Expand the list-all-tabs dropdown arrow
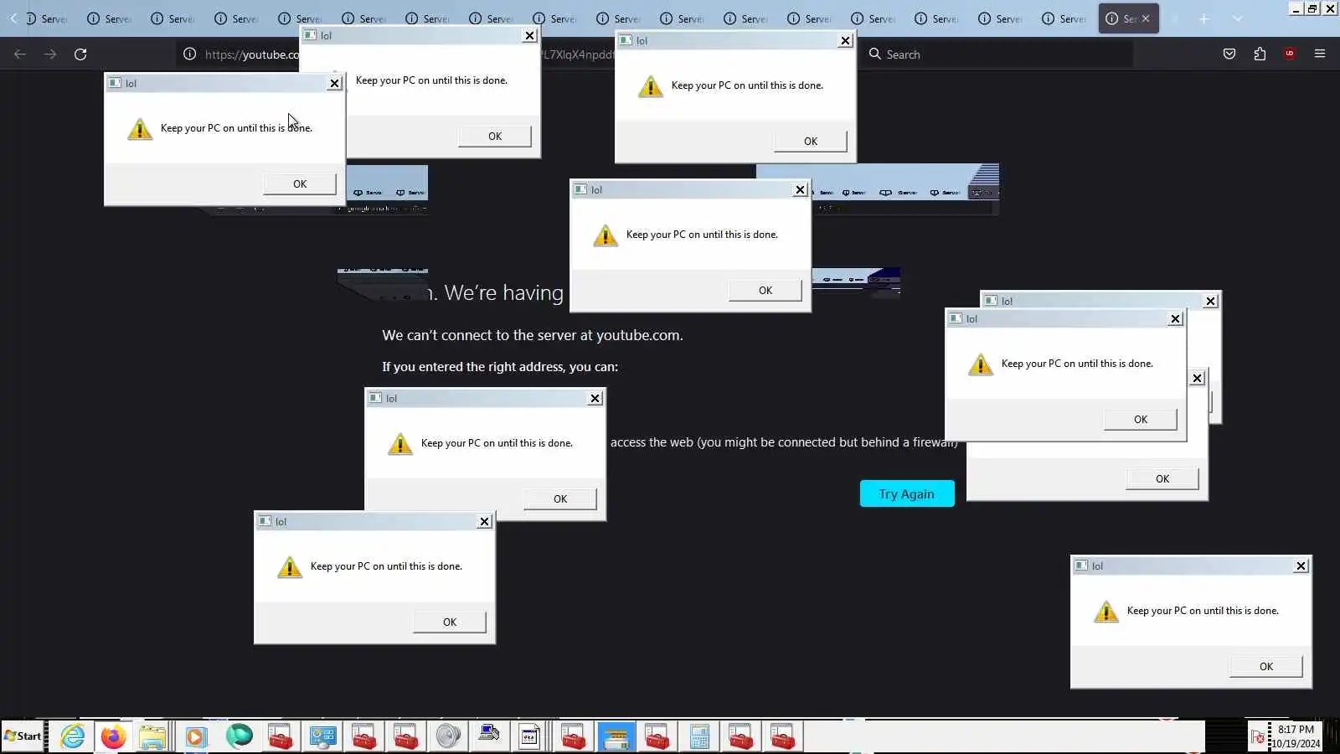 pyautogui.click(x=1238, y=18)
